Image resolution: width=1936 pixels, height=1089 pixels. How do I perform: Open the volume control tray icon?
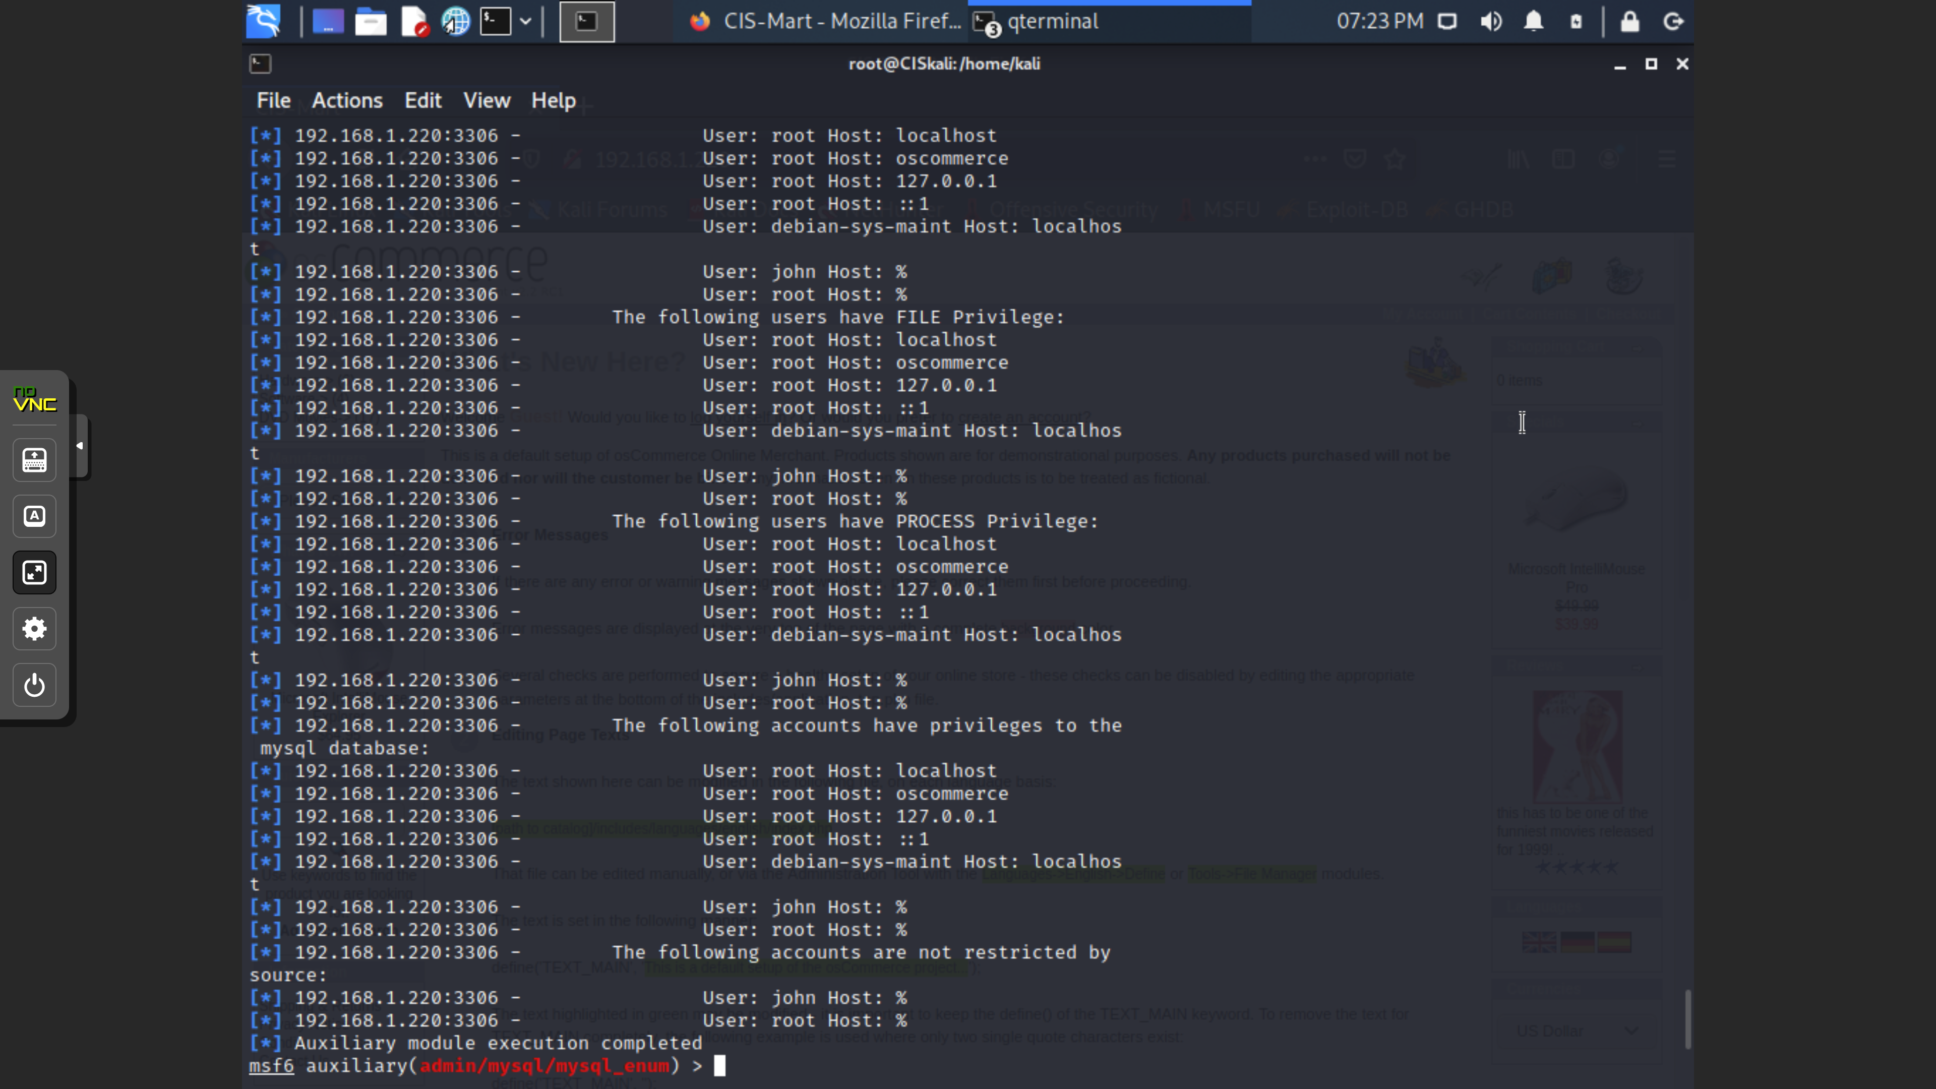(1491, 21)
